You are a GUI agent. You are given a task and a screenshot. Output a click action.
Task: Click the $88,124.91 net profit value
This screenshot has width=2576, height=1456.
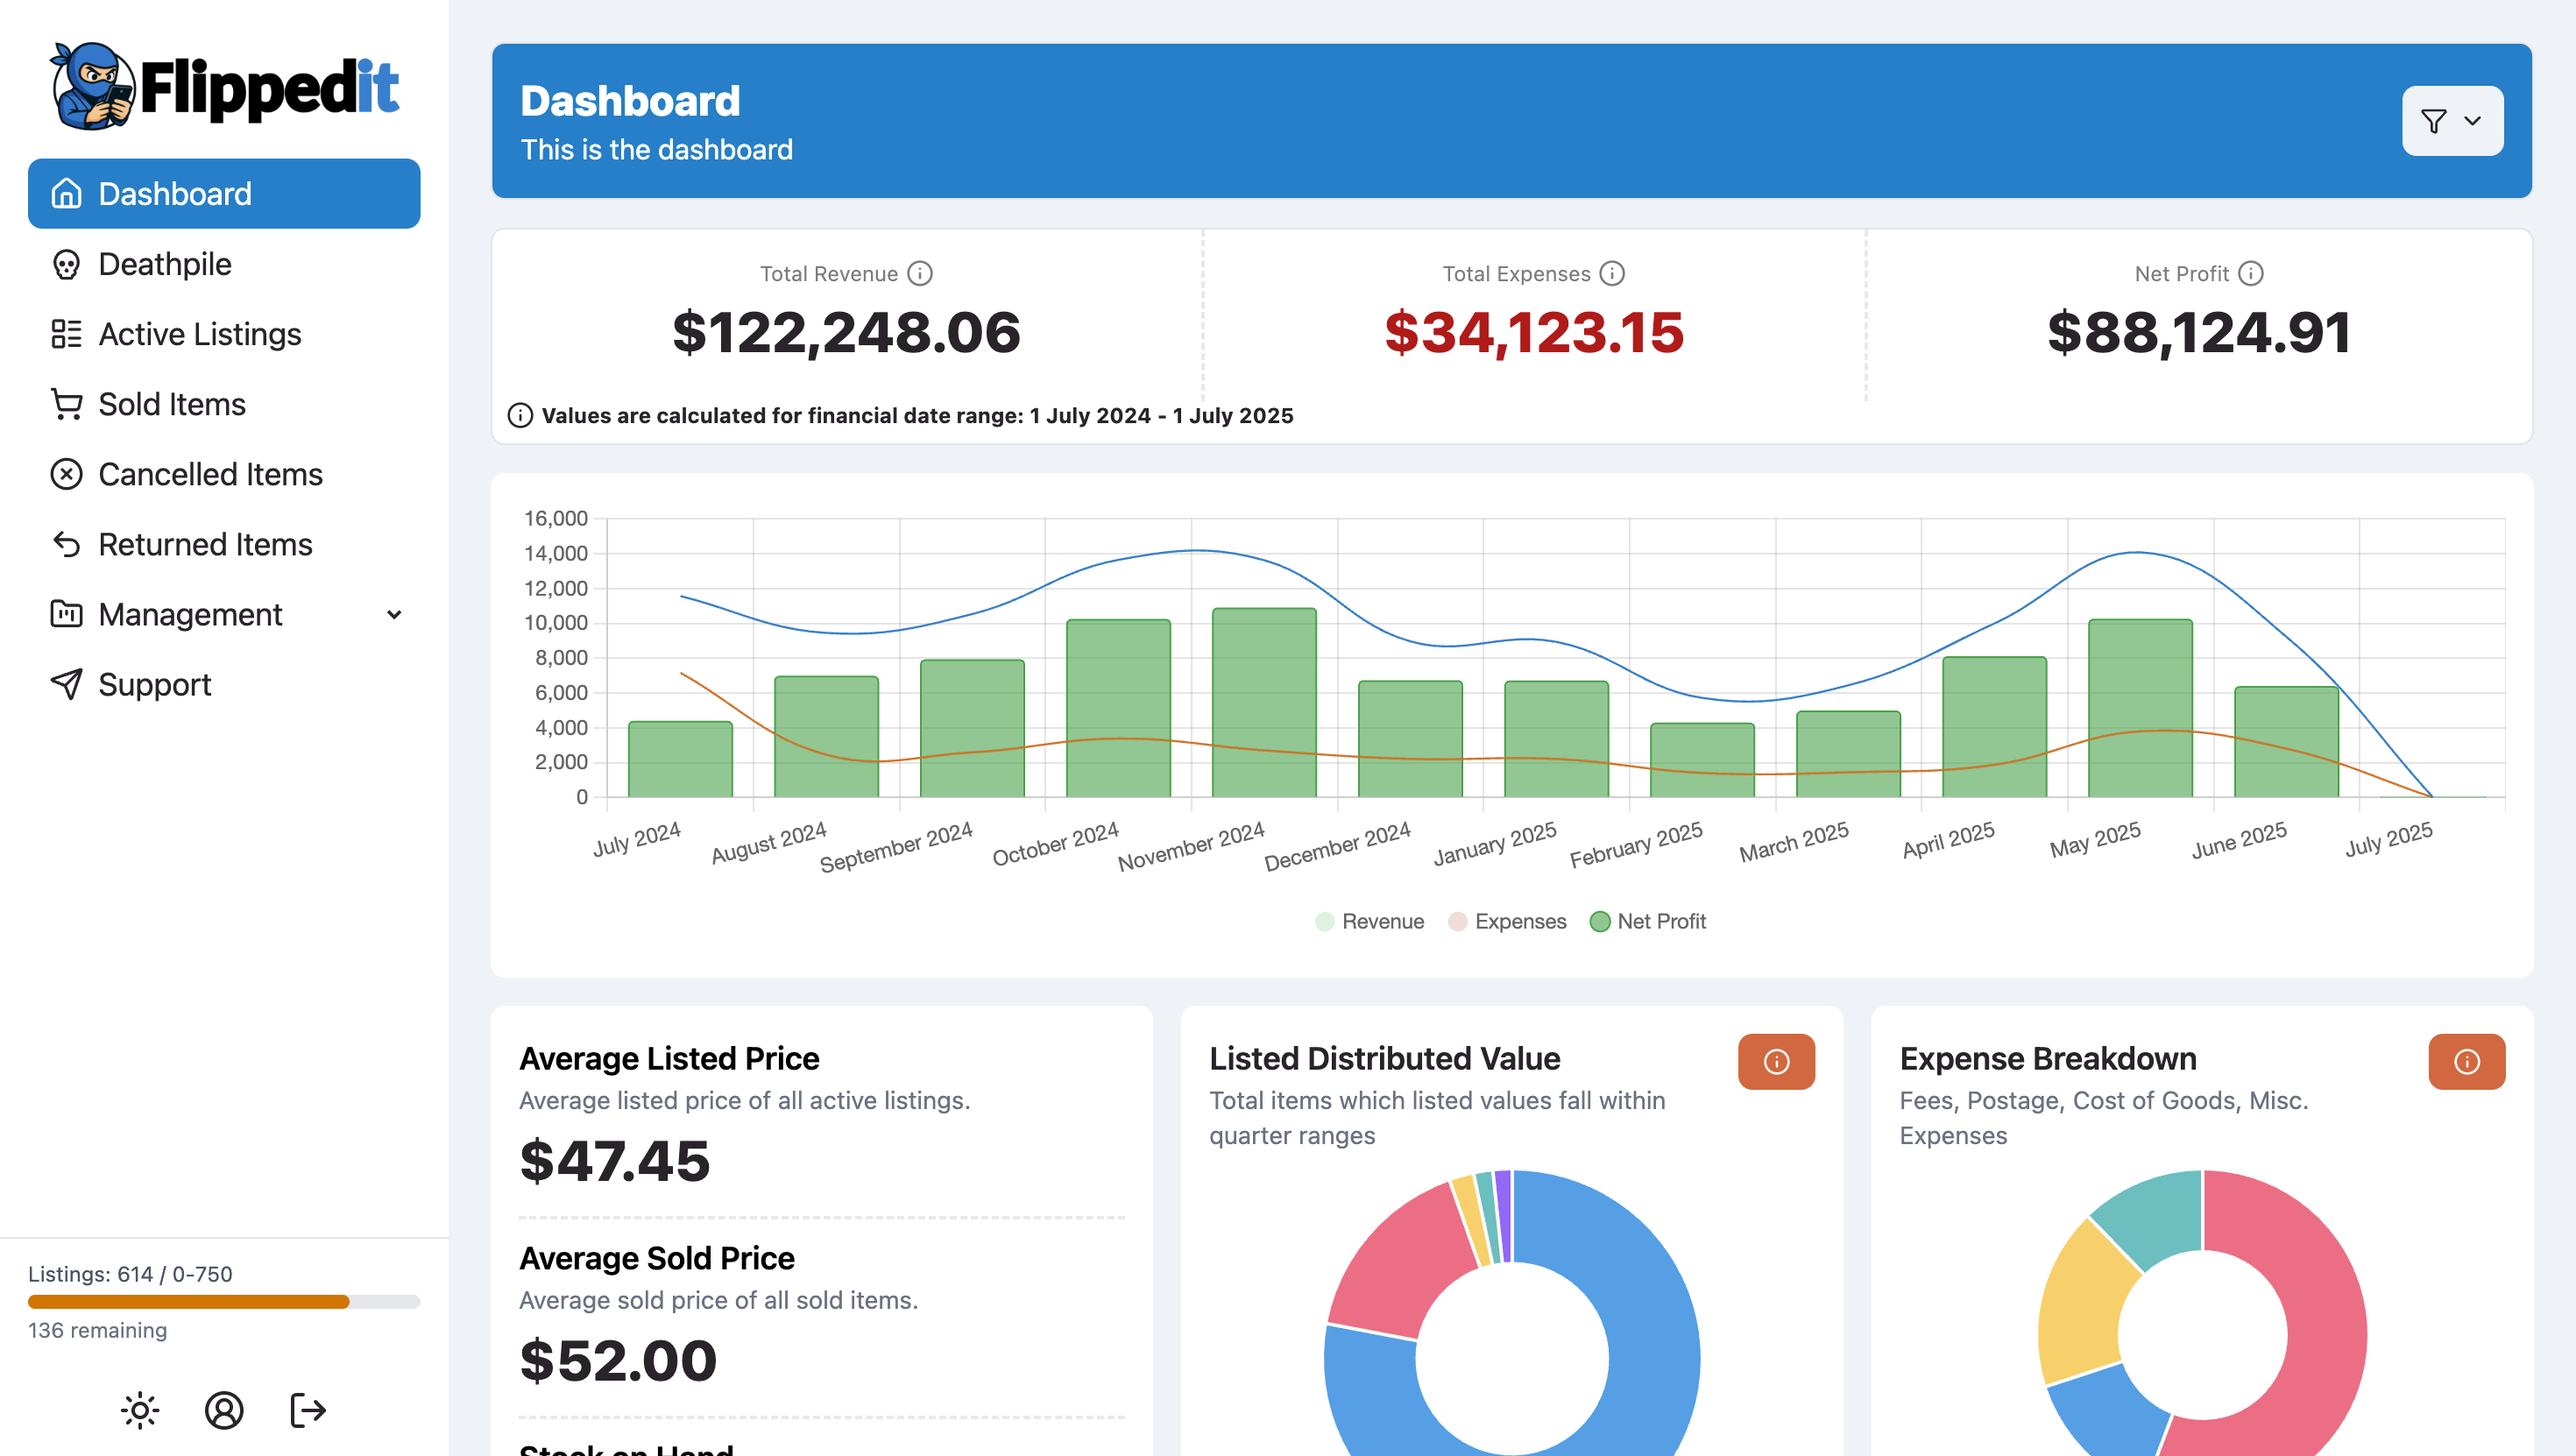(x=2199, y=332)
